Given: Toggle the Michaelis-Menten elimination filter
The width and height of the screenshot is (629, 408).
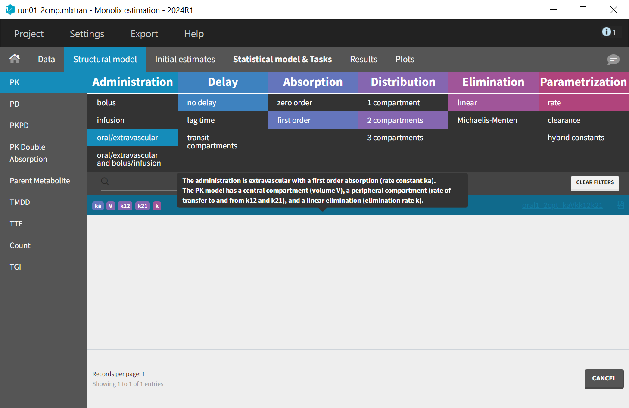Looking at the screenshot, I should pyautogui.click(x=487, y=120).
